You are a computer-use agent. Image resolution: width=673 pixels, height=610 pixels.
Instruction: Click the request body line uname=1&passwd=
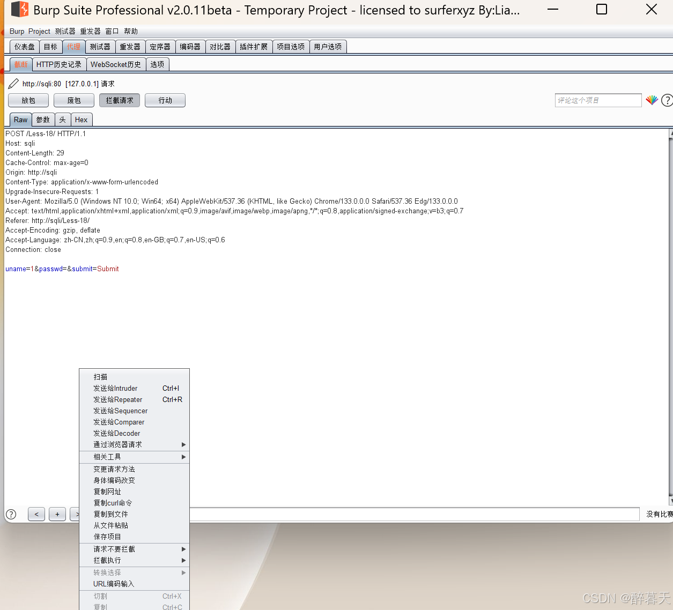click(x=62, y=269)
